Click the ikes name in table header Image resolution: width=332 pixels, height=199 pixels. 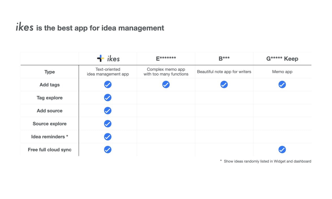[113, 59]
